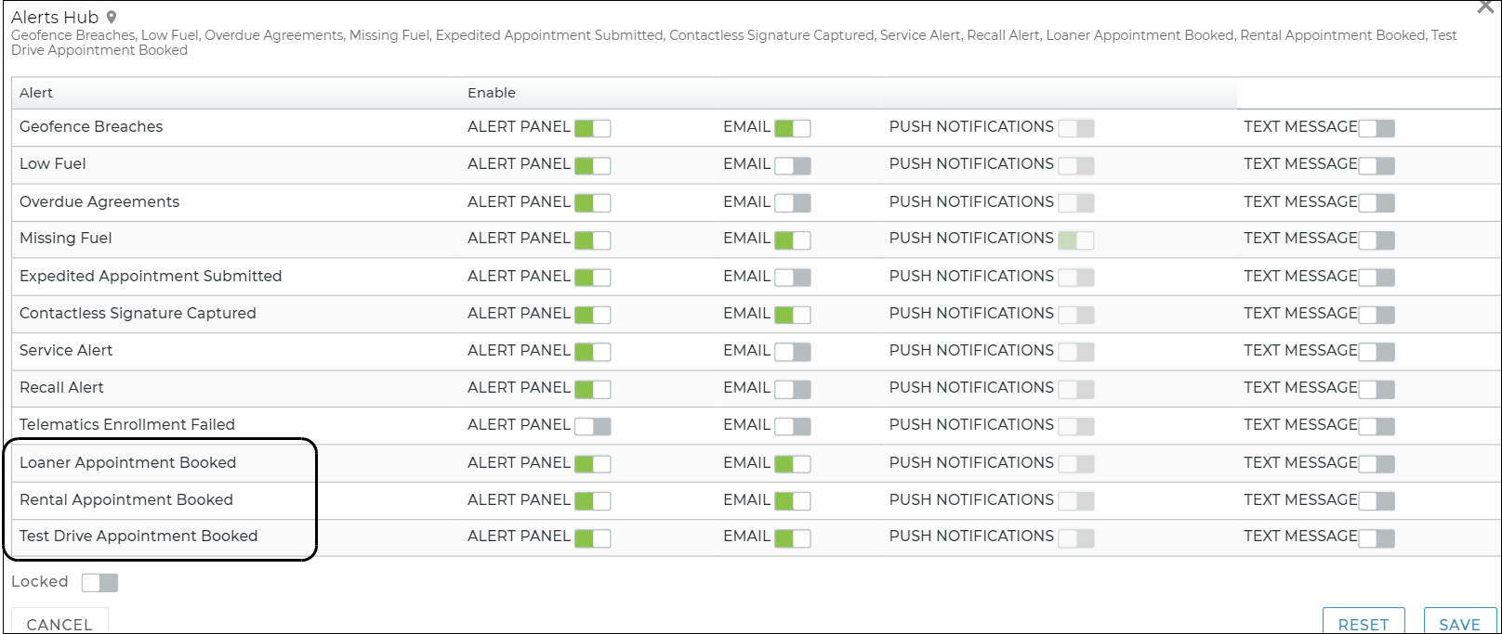Close the Alerts Hub dialog
Screen dimensions: 1502x634
(1485, 7)
